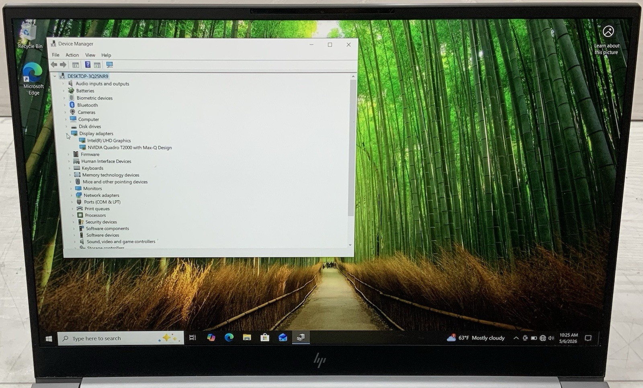
Task: Expand the Monitors node arrow
Action: pos(71,188)
